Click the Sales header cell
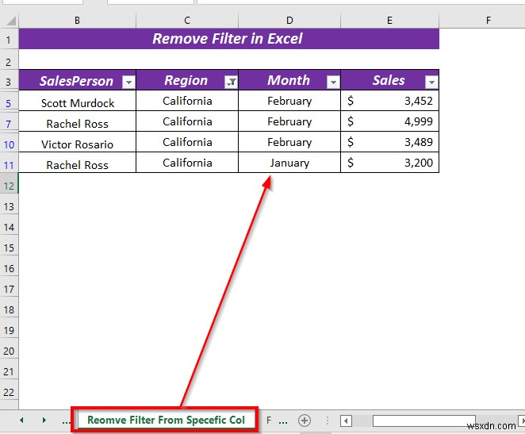The image size is (525, 434). [389, 80]
